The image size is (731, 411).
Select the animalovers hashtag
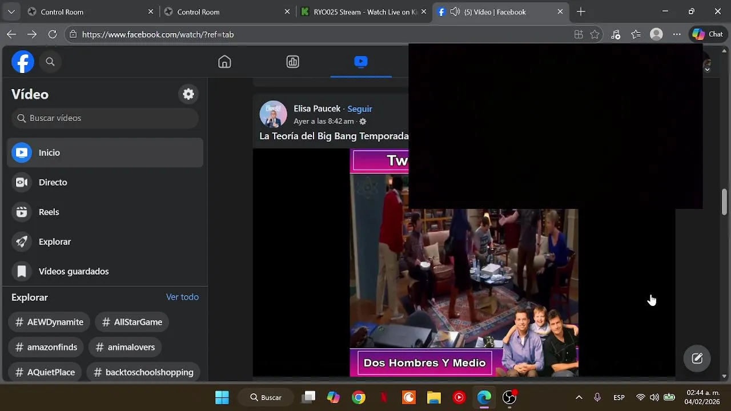click(125, 347)
